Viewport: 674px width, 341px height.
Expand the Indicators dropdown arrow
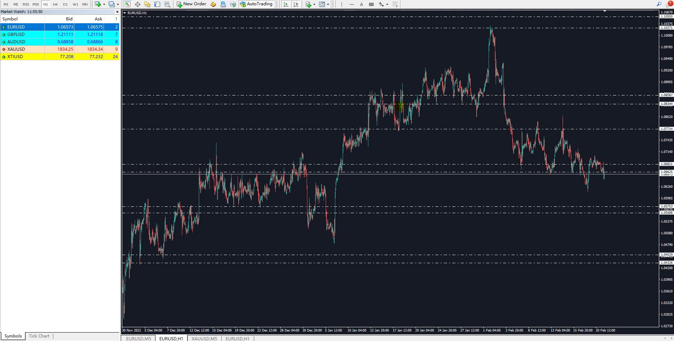[314, 4]
